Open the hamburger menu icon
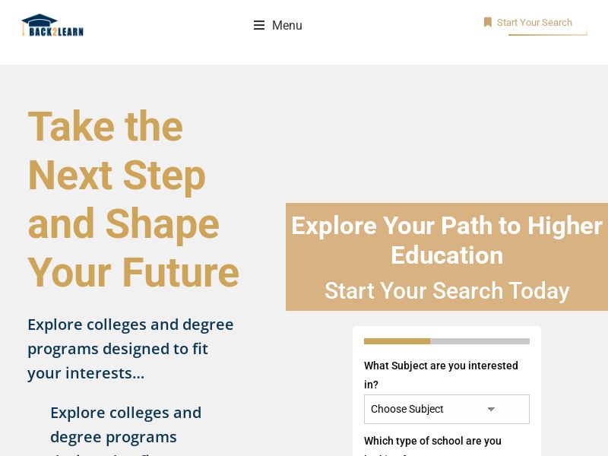This screenshot has width=608, height=456. [x=259, y=25]
